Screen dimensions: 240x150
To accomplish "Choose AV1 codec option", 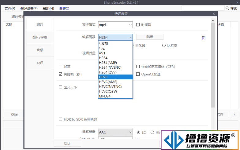I will [x=115, y=53].
